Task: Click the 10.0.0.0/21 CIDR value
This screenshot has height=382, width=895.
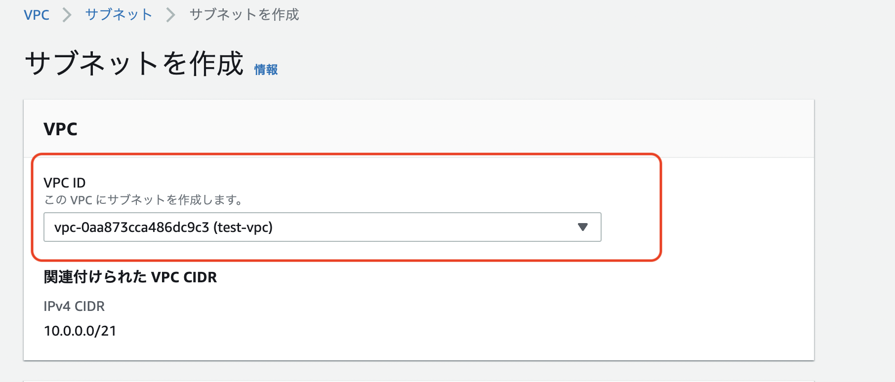Action: [x=80, y=331]
